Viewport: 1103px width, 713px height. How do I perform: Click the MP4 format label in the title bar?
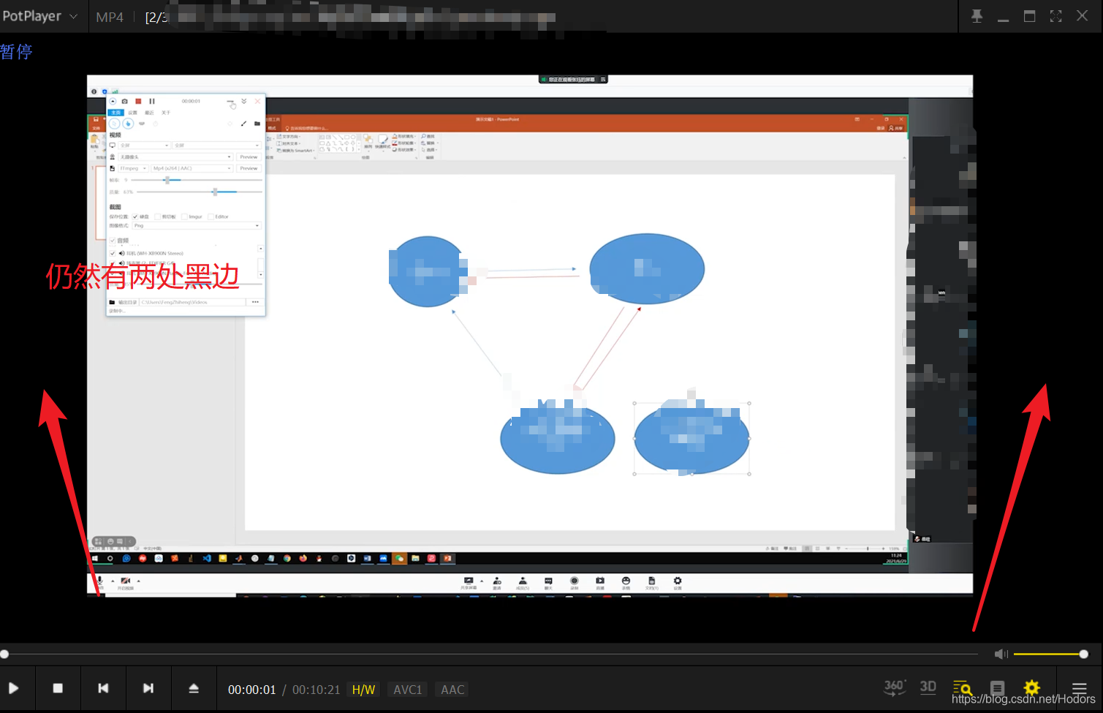click(x=110, y=17)
